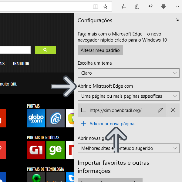Image resolution: width=182 pixels, height=182 pixels.
Task: Click into the page search field
Action: click(x=15, y=50)
